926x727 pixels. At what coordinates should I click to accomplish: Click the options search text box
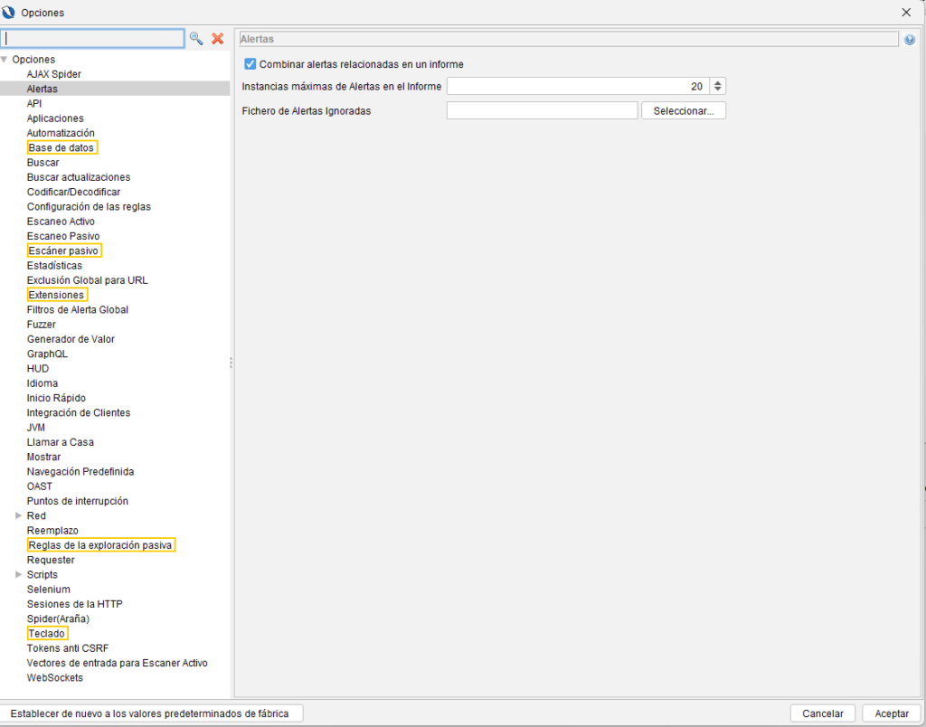pos(93,39)
